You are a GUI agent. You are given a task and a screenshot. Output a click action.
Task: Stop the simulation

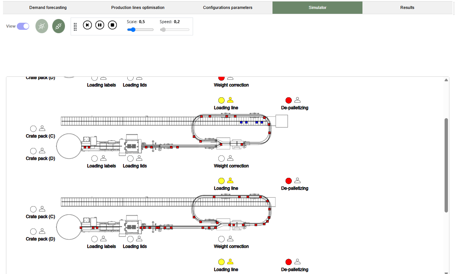[x=112, y=25]
